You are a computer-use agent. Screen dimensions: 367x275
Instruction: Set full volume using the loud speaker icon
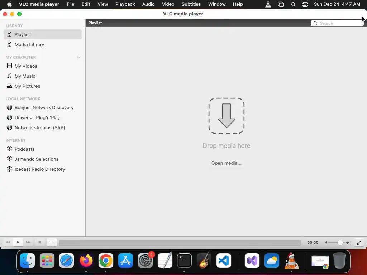(x=348, y=242)
